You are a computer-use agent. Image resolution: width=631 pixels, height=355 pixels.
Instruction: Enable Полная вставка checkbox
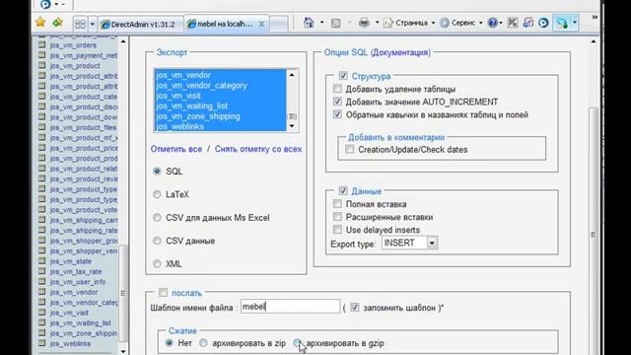pos(337,204)
